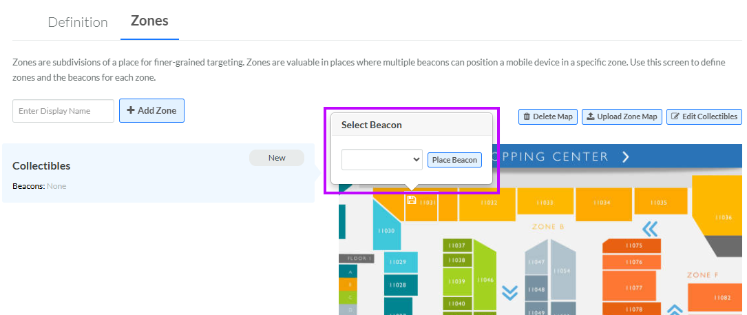Image resolution: width=747 pixels, height=315 pixels.
Task: Click the upload icon for Upload Zone Map
Action: pos(590,116)
